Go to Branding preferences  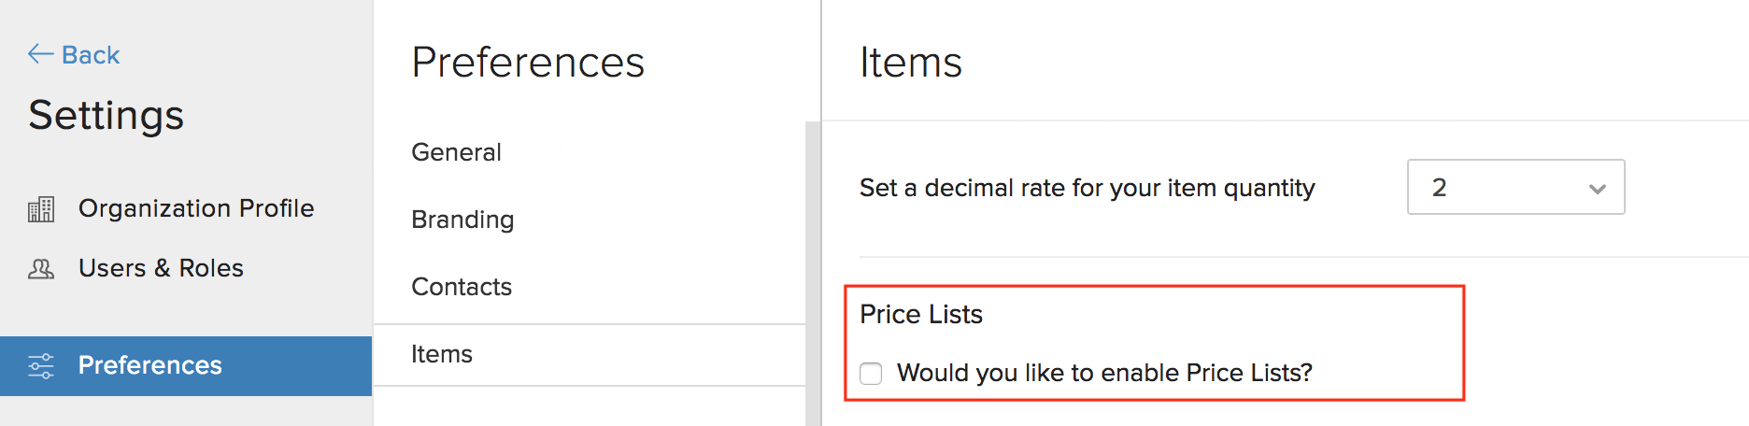[462, 220]
